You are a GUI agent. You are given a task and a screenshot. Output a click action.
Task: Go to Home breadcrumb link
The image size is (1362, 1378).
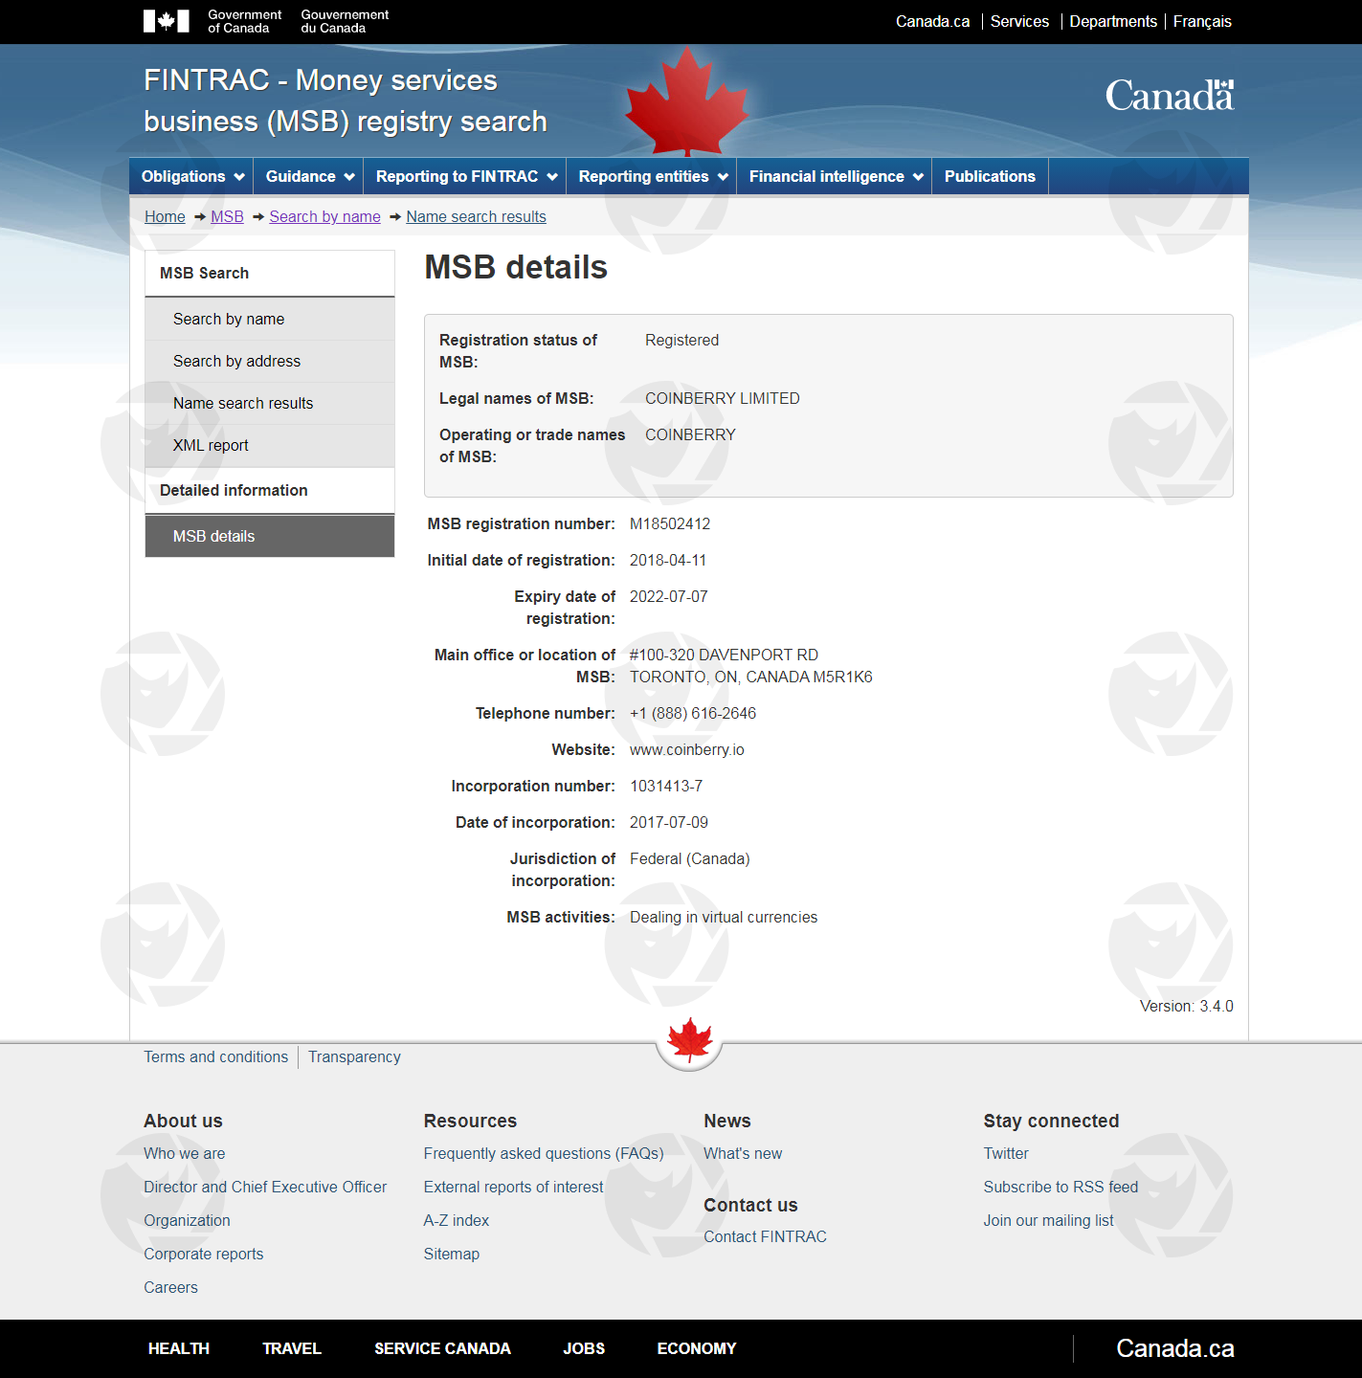click(165, 216)
